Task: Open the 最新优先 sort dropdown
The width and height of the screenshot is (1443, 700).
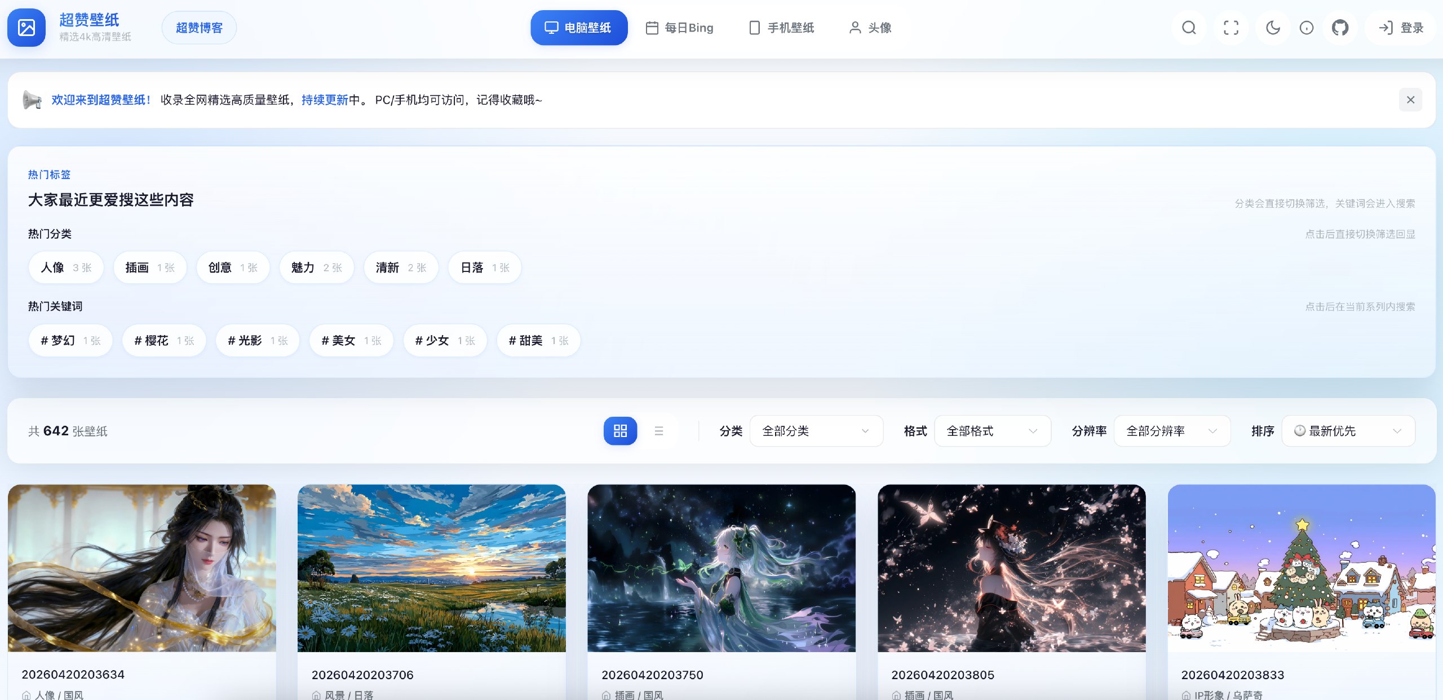Action: 1348,431
